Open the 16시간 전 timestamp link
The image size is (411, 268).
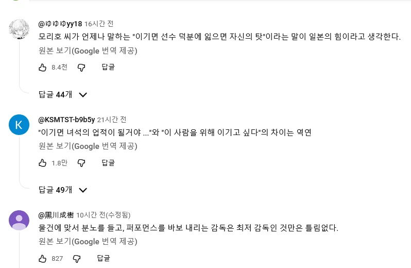[99, 24]
